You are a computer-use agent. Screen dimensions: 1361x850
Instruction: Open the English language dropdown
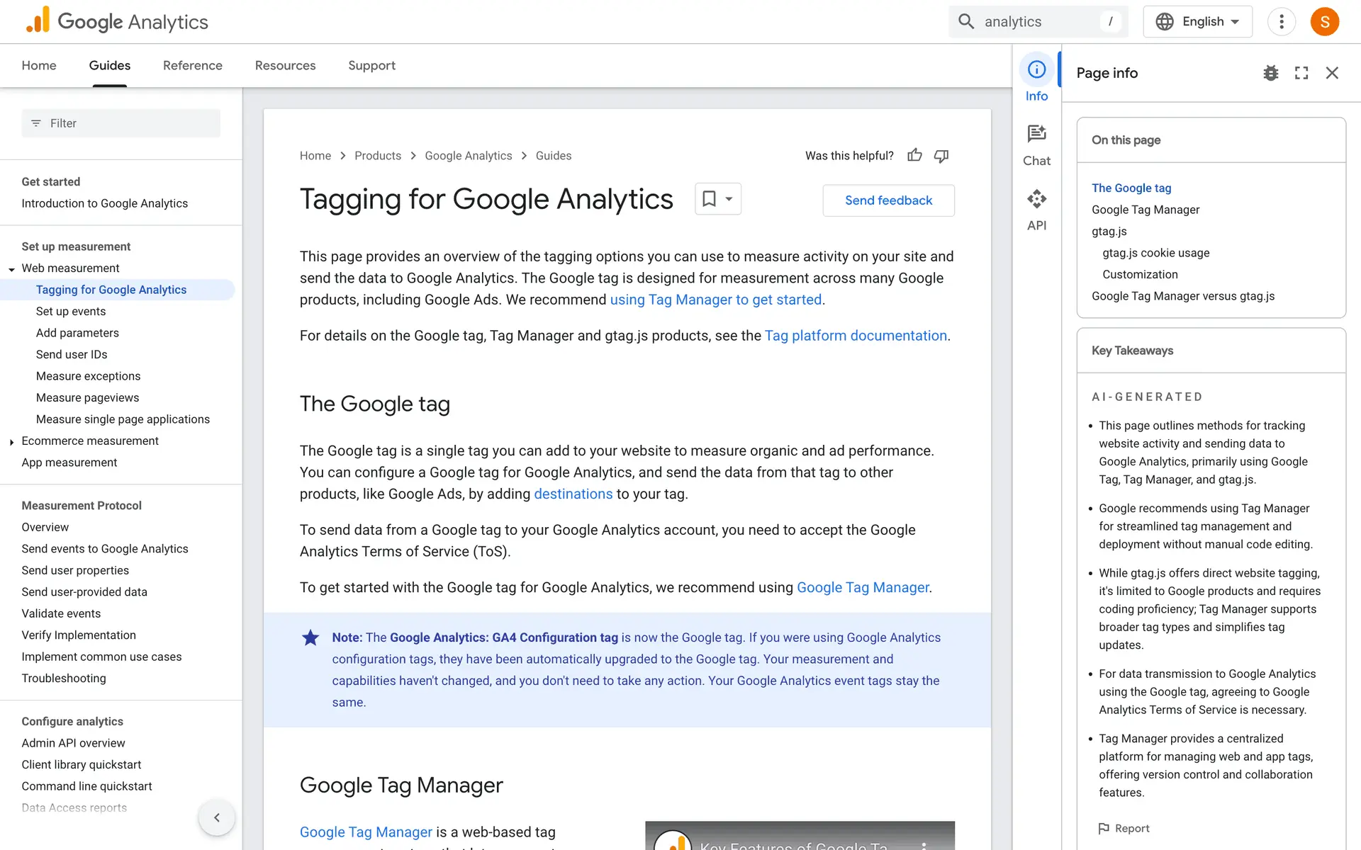coord(1197,21)
